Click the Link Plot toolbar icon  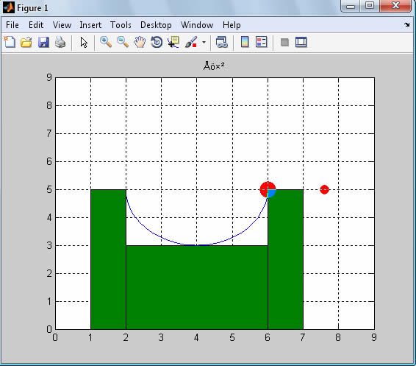[221, 42]
